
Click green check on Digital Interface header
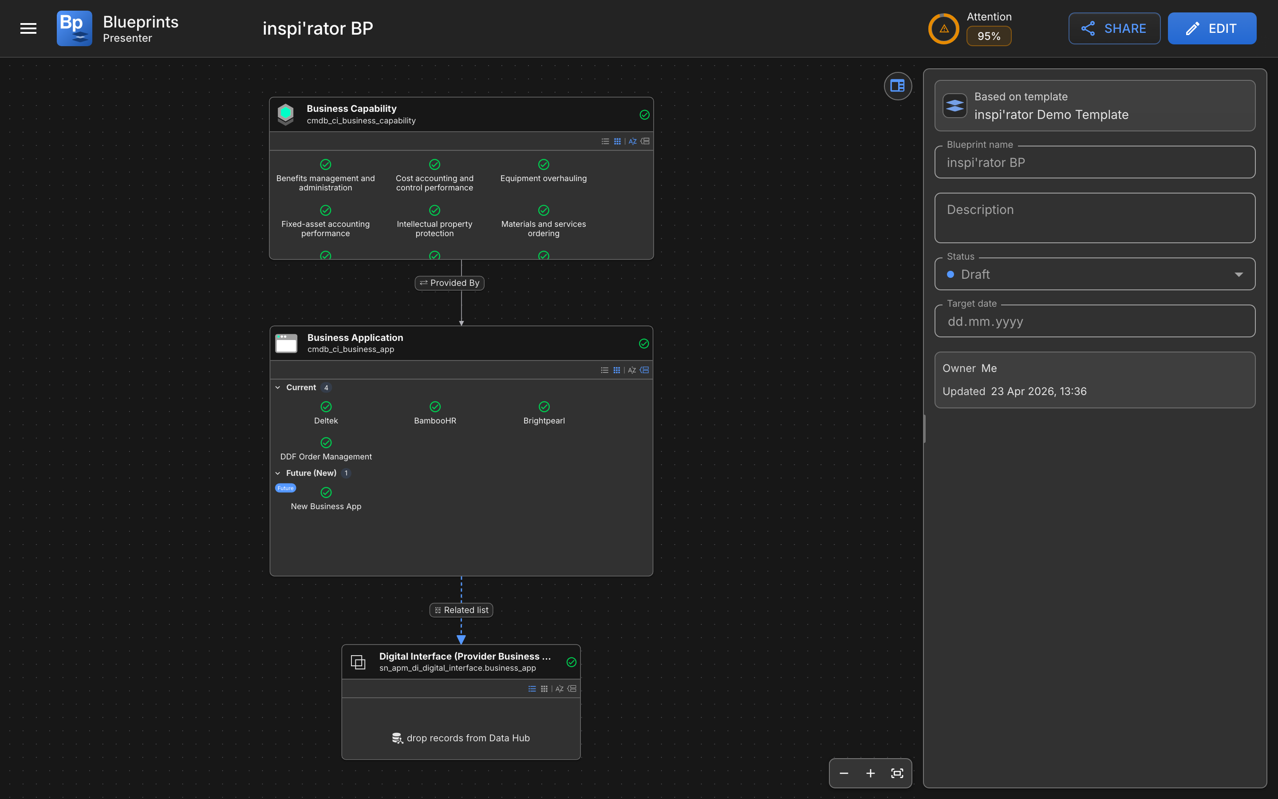point(572,662)
